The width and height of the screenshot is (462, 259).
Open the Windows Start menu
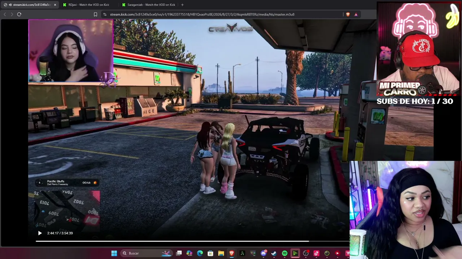pyautogui.click(x=114, y=253)
